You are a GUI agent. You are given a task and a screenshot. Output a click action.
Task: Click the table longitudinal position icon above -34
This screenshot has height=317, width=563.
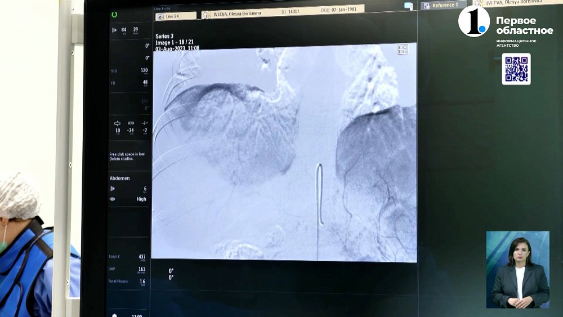131,123
